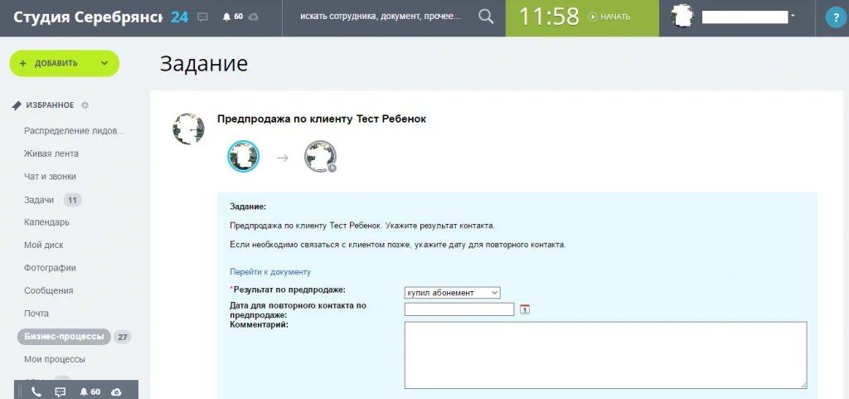Open the user profile menu arrow
849x399 pixels.
point(793,17)
